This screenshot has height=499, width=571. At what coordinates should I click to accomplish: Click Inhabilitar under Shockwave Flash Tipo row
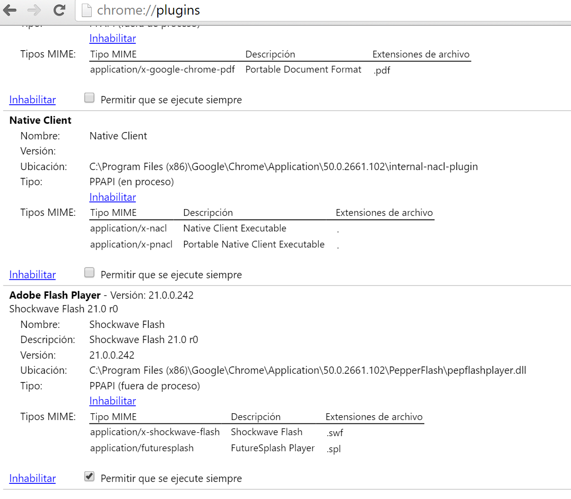(x=113, y=401)
